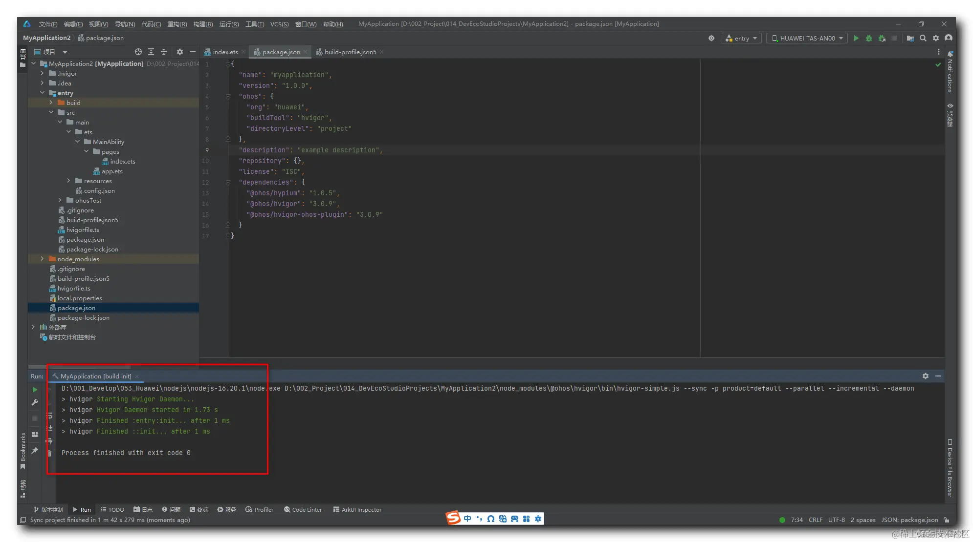Click the wrench icon in Run panel
The width and height of the screenshot is (973, 542).
(35, 402)
